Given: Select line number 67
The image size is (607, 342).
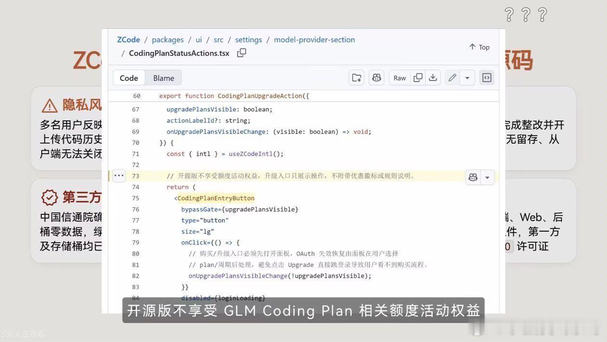Looking at the screenshot, I should (135, 109).
